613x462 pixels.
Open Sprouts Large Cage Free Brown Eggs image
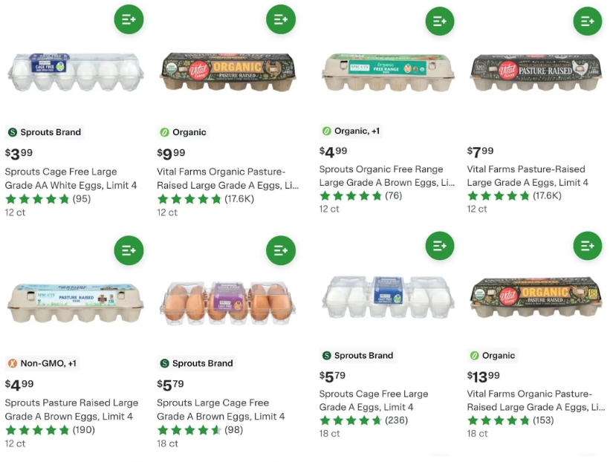[227, 303]
